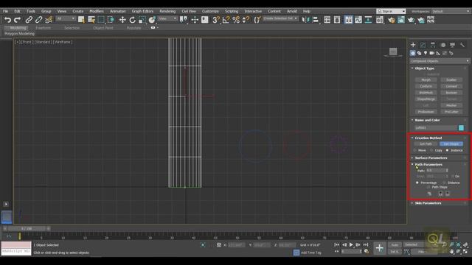Select the Link tool icon
The height and width of the screenshot is (265, 472).
pos(29,20)
